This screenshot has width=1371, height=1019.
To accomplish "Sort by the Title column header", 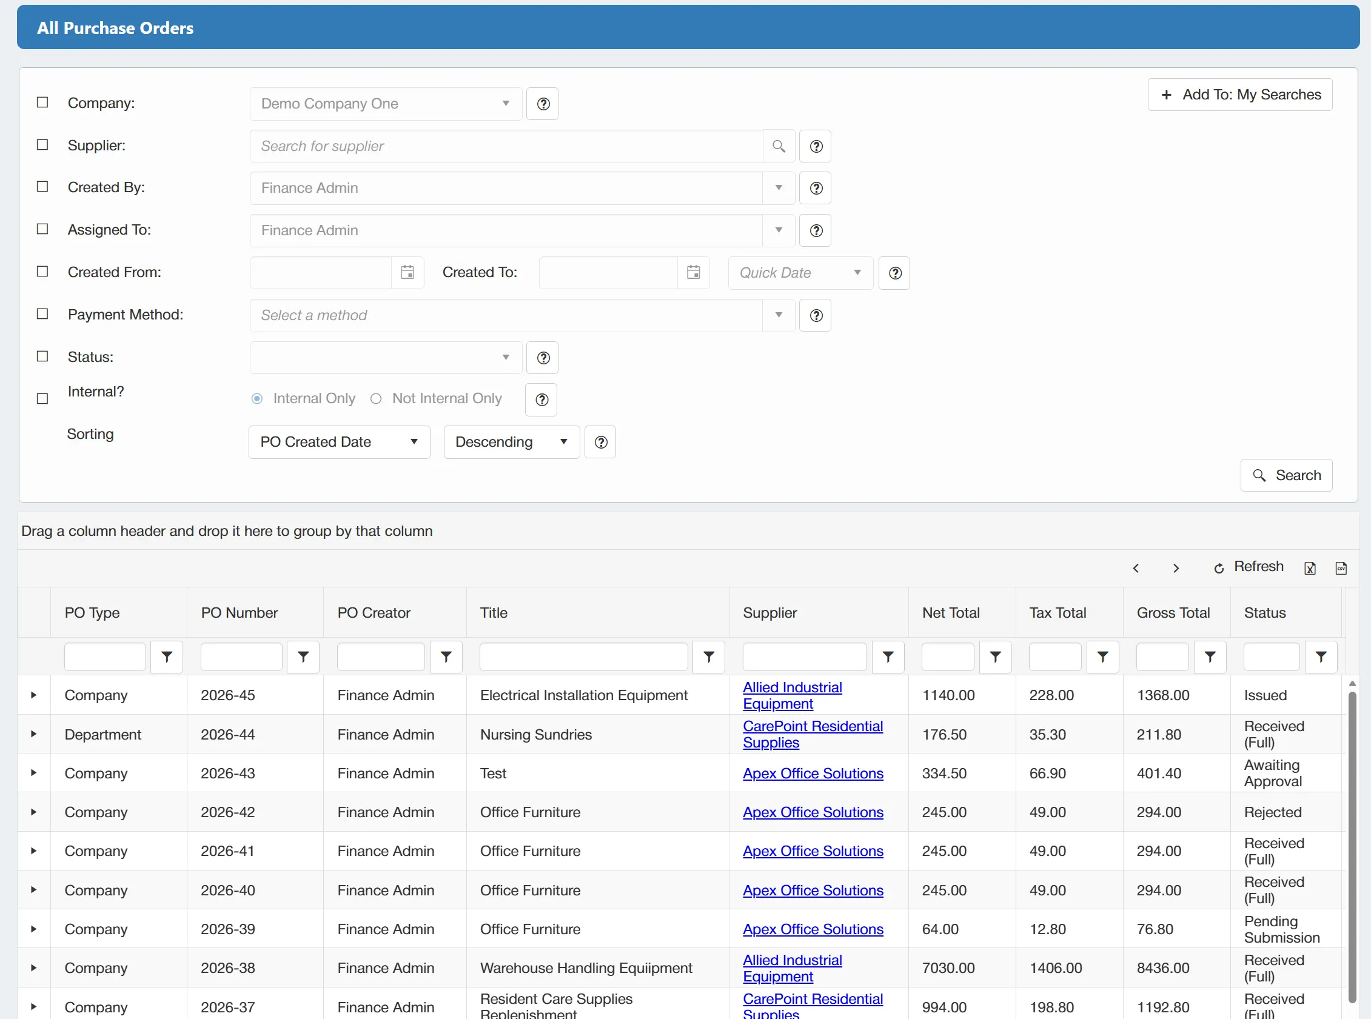I will [x=494, y=613].
